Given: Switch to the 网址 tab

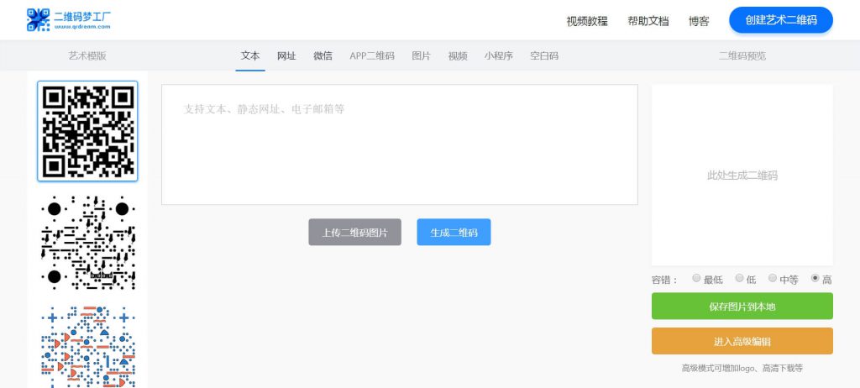Looking at the screenshot, I should pyautogui.click(x=286, y=55).
